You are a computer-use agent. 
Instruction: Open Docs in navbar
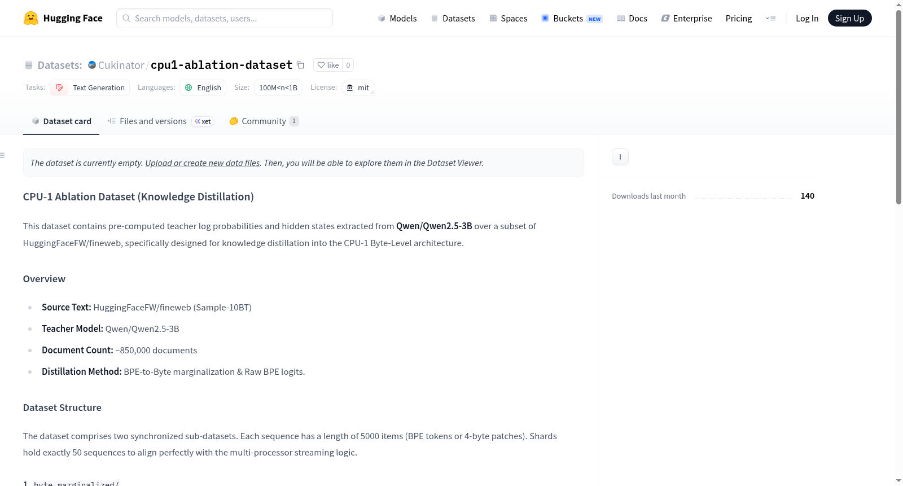pos(632,18)
